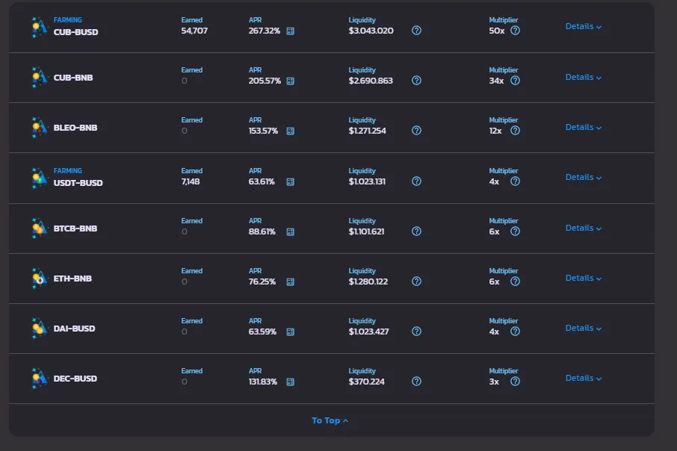Open APR calculator for USDT-BUSD farm
Viewport: 677px width, 451px height.
coord(291,182)
